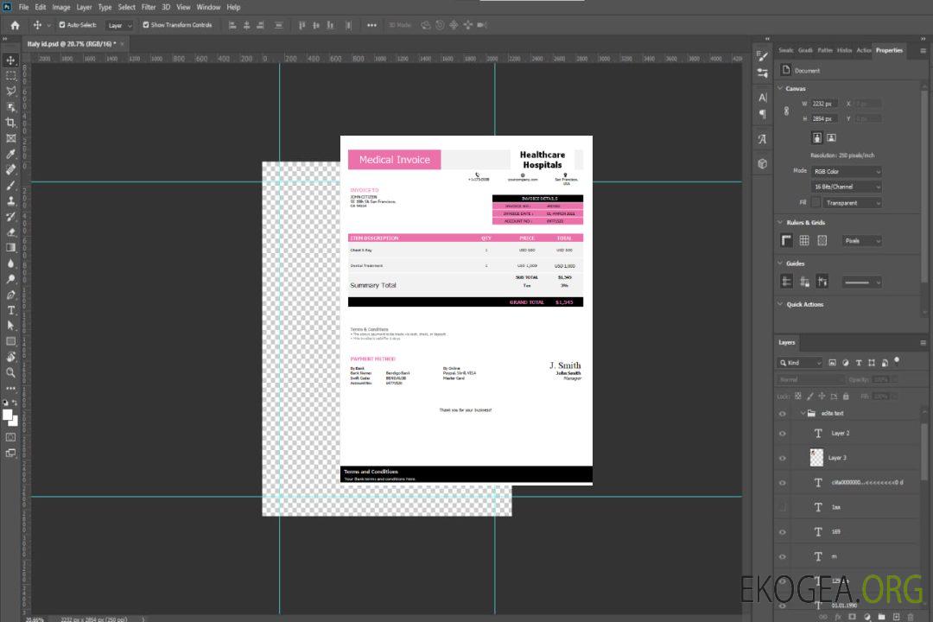Open the 16 Bits/Channel dropdown
Viewport: 933px width, 622px height.
click(846, 187)
